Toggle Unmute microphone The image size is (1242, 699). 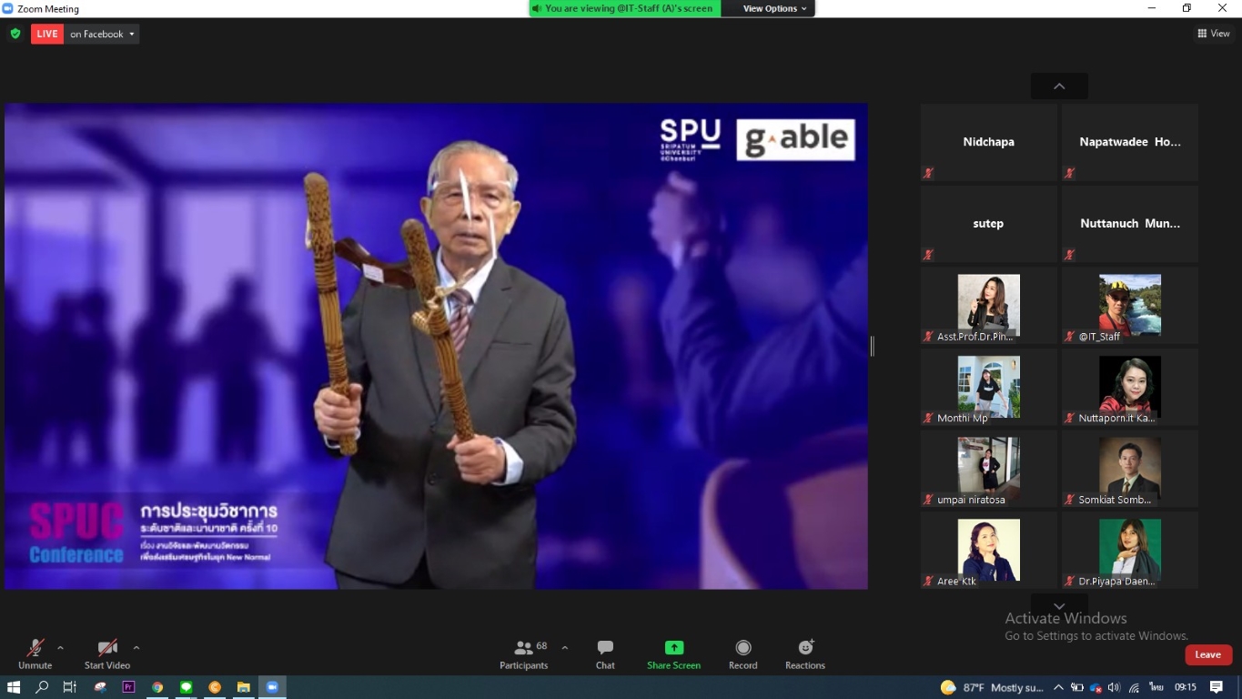click(x=35, y=653)
